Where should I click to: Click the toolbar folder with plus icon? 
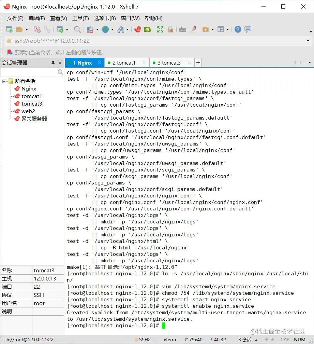205,29
